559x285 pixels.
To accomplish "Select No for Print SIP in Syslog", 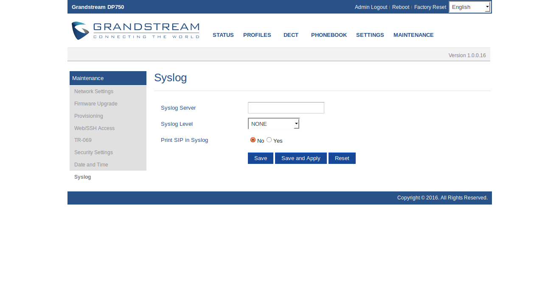I will [x=253, y=140].
